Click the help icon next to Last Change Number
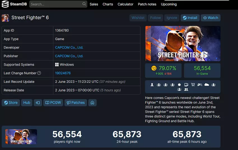 (x=39, y=73)
